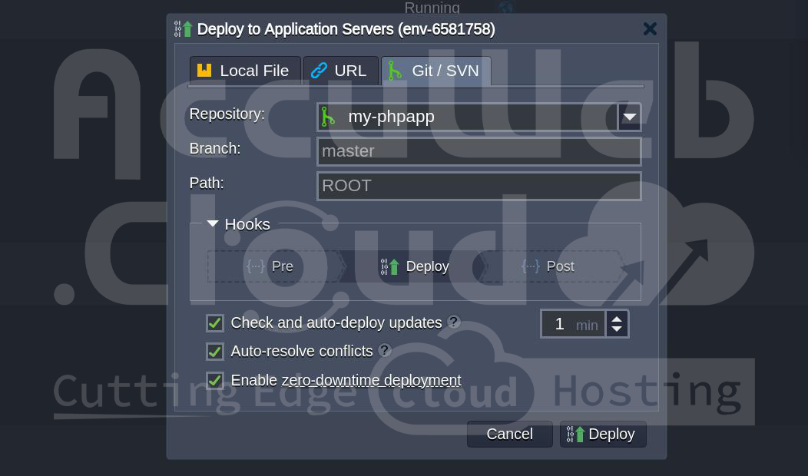Click the help icon next to auto-deploy updates
This screenshot has height=476, width=808.
click(453, 322)
